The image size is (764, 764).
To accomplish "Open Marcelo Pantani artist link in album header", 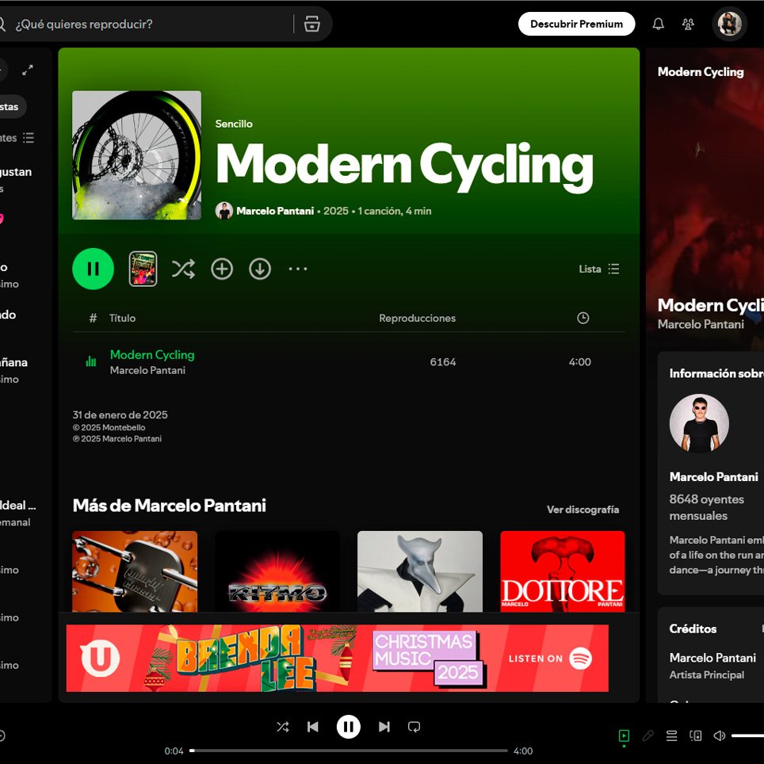I will tap(275, 211).
